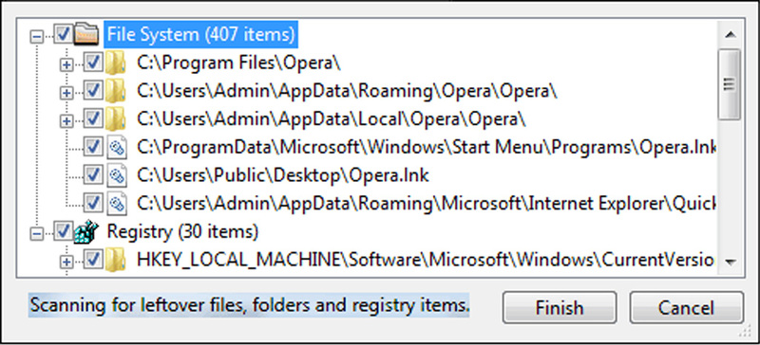Screen dimensions: 760x345
Task: Click the Registry cubes icon
Action: [86, 232]
